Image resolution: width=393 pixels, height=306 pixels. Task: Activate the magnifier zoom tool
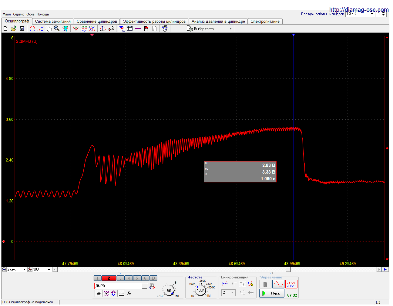(x=57, y=28)
